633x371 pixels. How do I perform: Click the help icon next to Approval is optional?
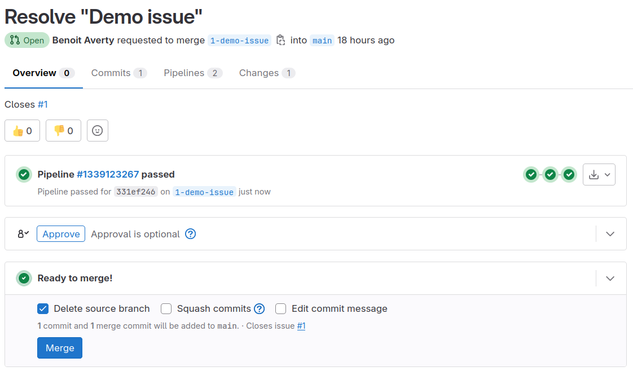(x=190, y=233)
